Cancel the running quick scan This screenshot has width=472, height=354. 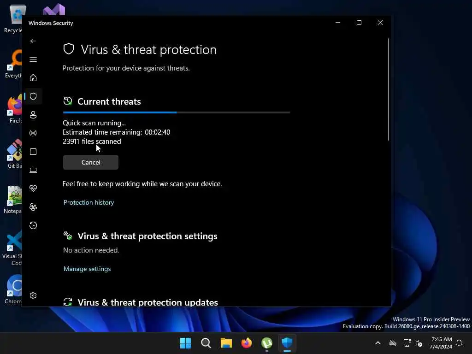pyautogui.click(x=91, y=162)
